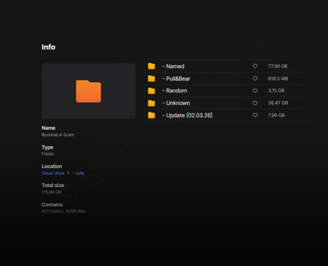Click the large orange folder preview thumbnail
The width and height of the screenshot is (328, 266).
coord(88,91)
